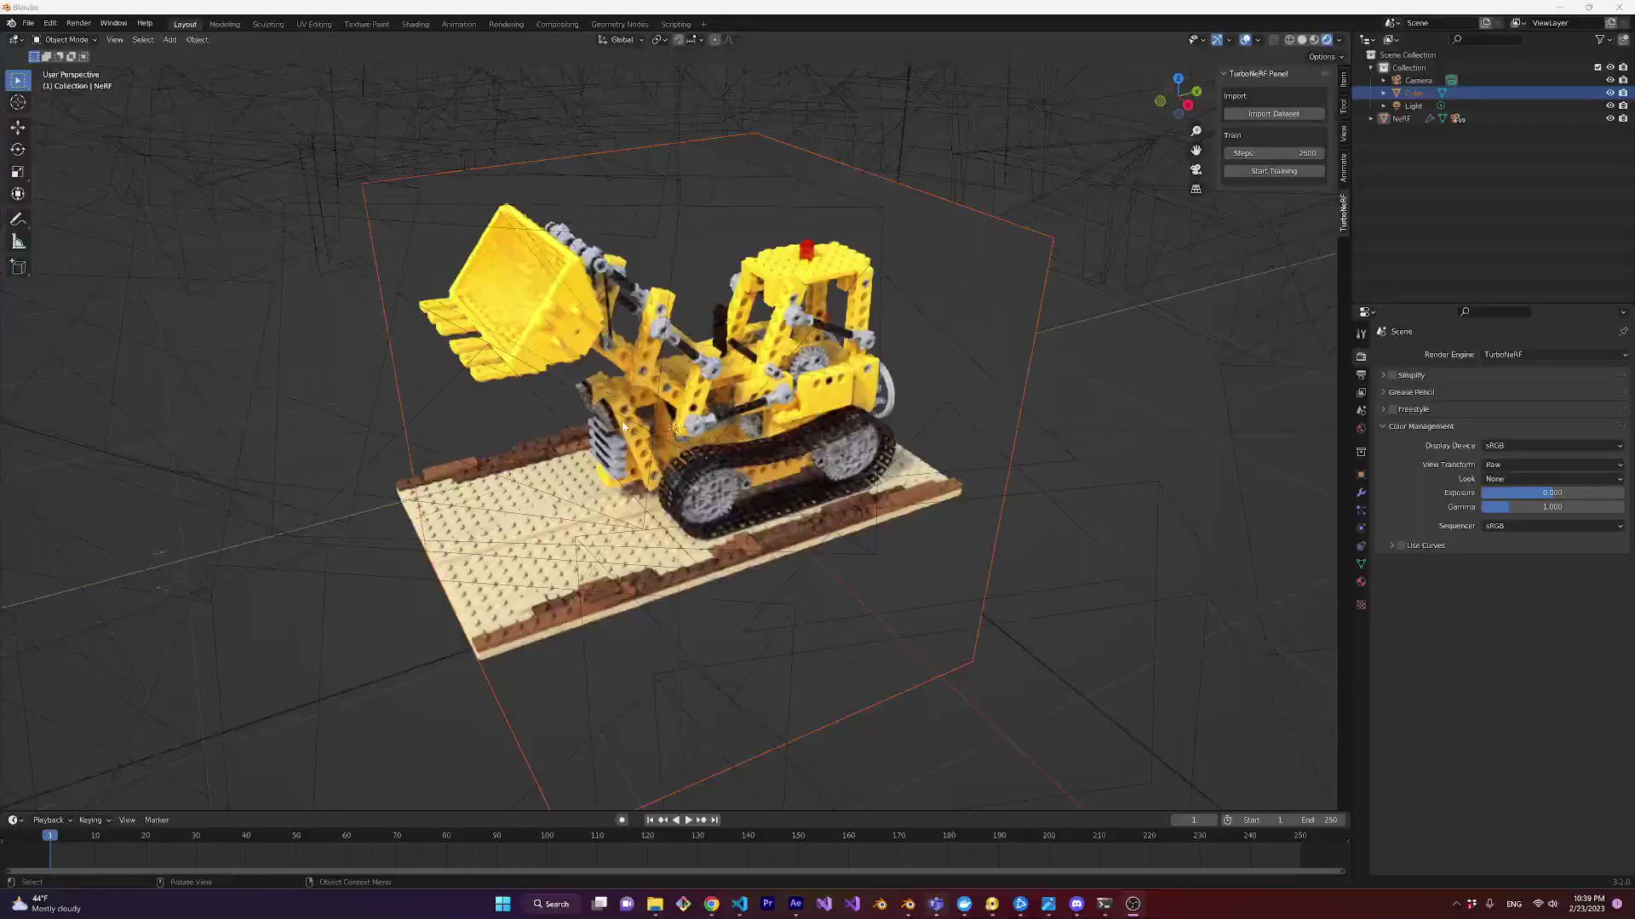The width and height of the screenshot is (1635, 919).
Task: Disable camera render visibility for NeRF
Action: click(1624, 118)
